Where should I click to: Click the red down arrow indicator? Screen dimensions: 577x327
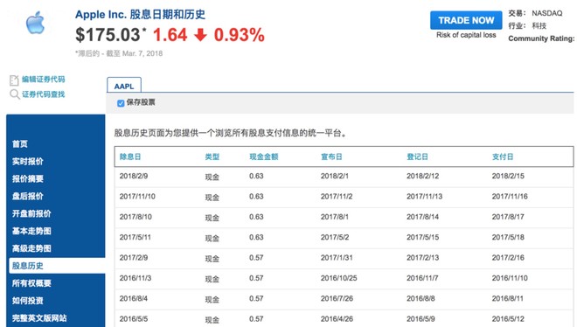(200, 35)
